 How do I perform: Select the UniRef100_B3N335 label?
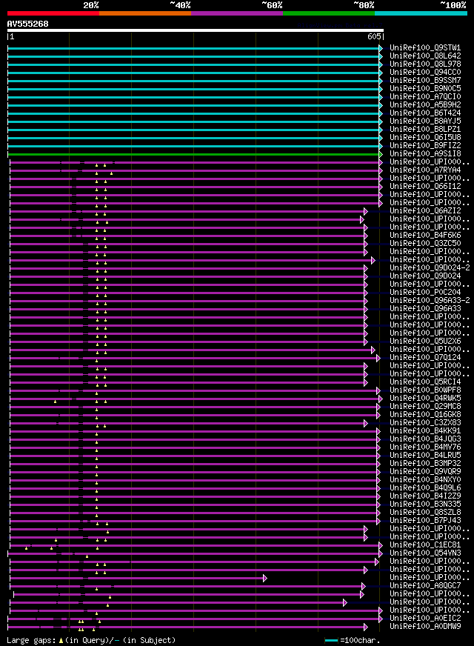pos(425,505)
